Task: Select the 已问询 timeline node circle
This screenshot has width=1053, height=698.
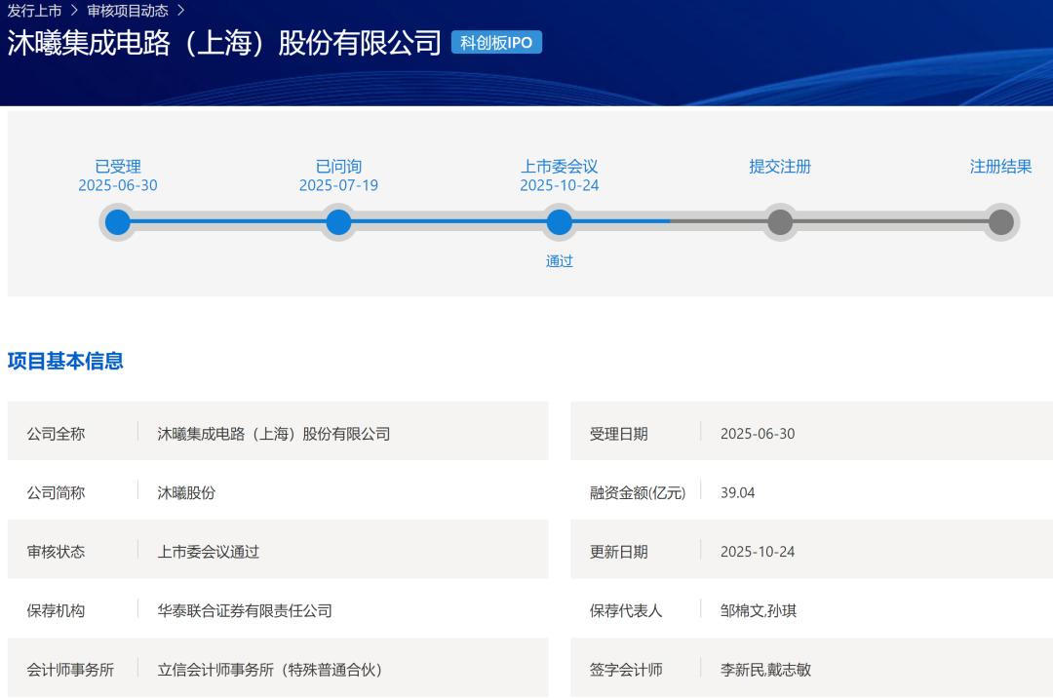Action: pyautogui.click(x=338, y=222)
